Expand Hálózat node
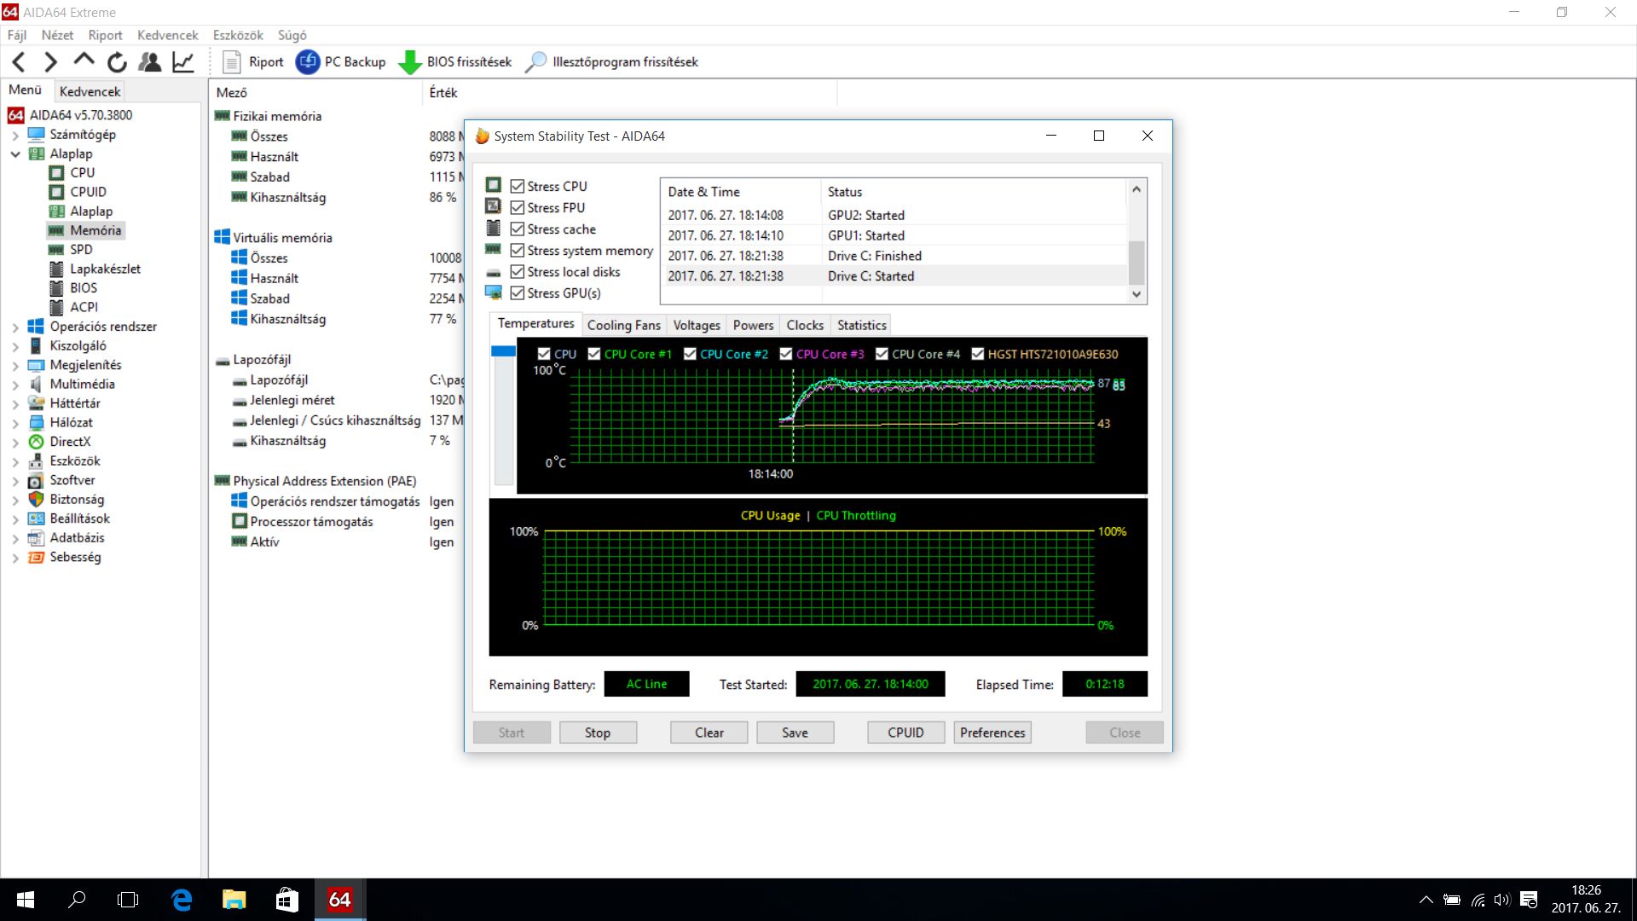Image resolution: width=1637 pixels, height=921 pixels. coord(15,423)
